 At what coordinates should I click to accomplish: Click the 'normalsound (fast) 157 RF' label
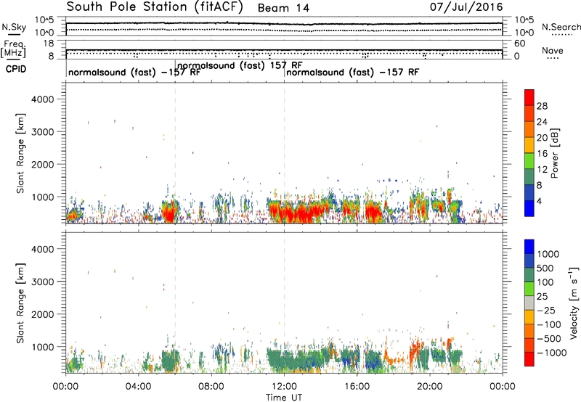click(240, 65)
